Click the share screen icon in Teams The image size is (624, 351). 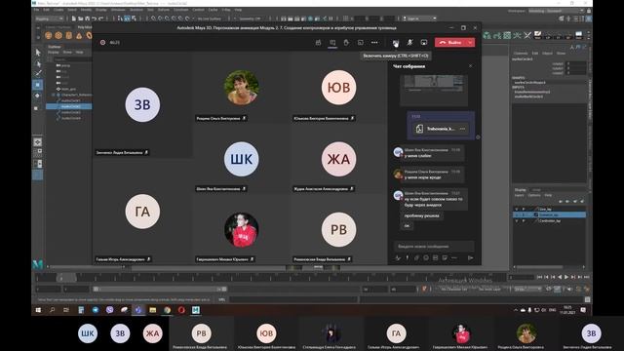coord(424,43)
